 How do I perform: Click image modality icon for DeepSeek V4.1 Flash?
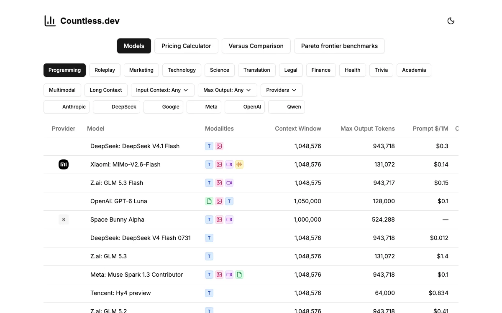pos(219,146)
